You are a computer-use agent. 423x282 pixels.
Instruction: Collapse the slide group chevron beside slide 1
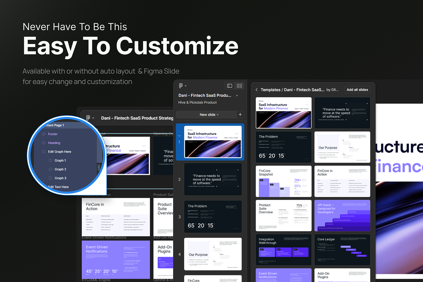pos(179,136)
